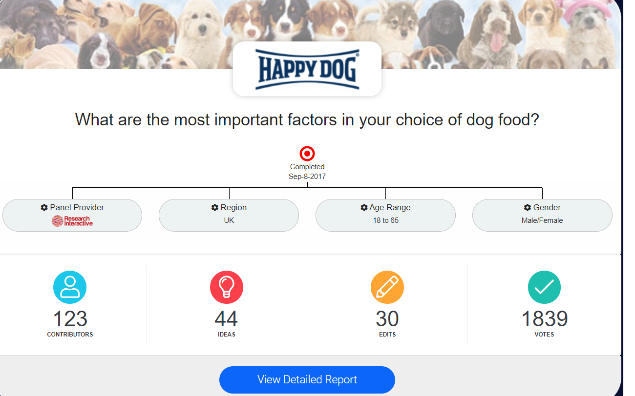Click the survey question heading text
The height and width of the screenshot is (396, 635).
(x=307, y=119)
